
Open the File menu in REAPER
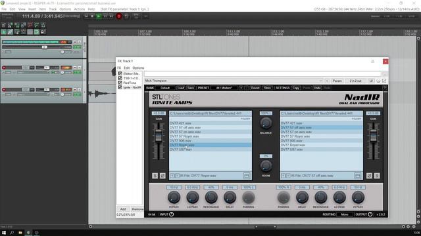pos(4,9)
